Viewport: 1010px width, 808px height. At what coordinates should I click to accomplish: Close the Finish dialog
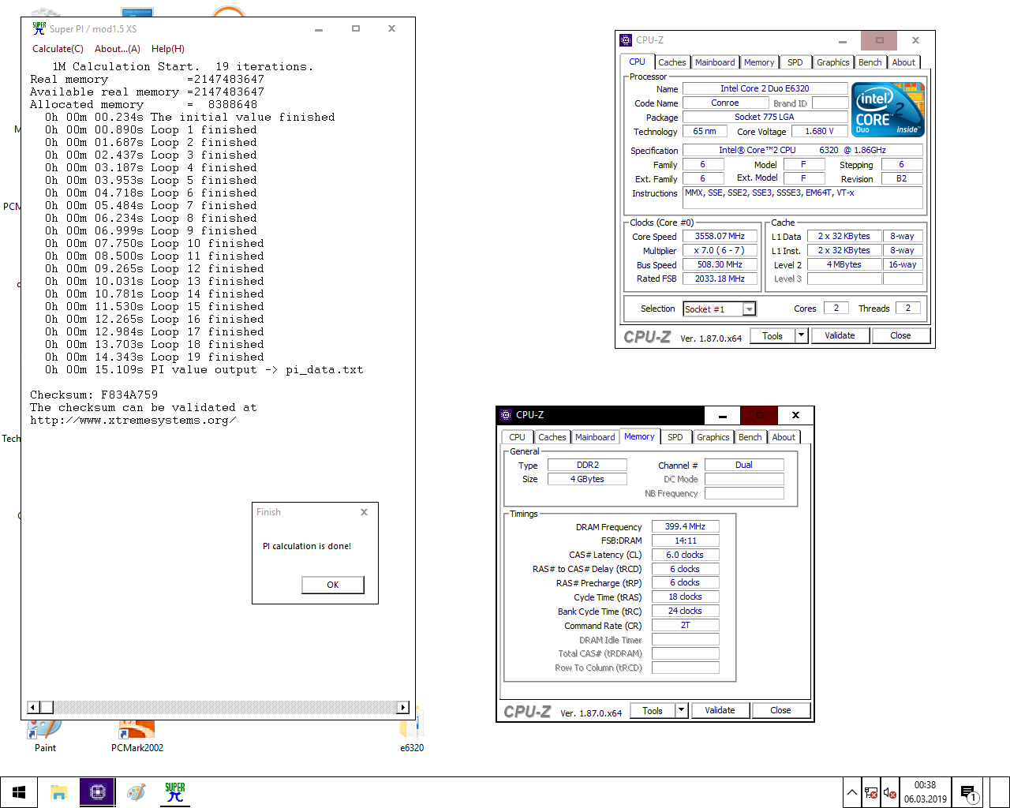tap(364, 512)
